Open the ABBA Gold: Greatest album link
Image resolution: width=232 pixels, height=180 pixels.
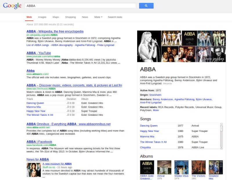tap(147, 177)
